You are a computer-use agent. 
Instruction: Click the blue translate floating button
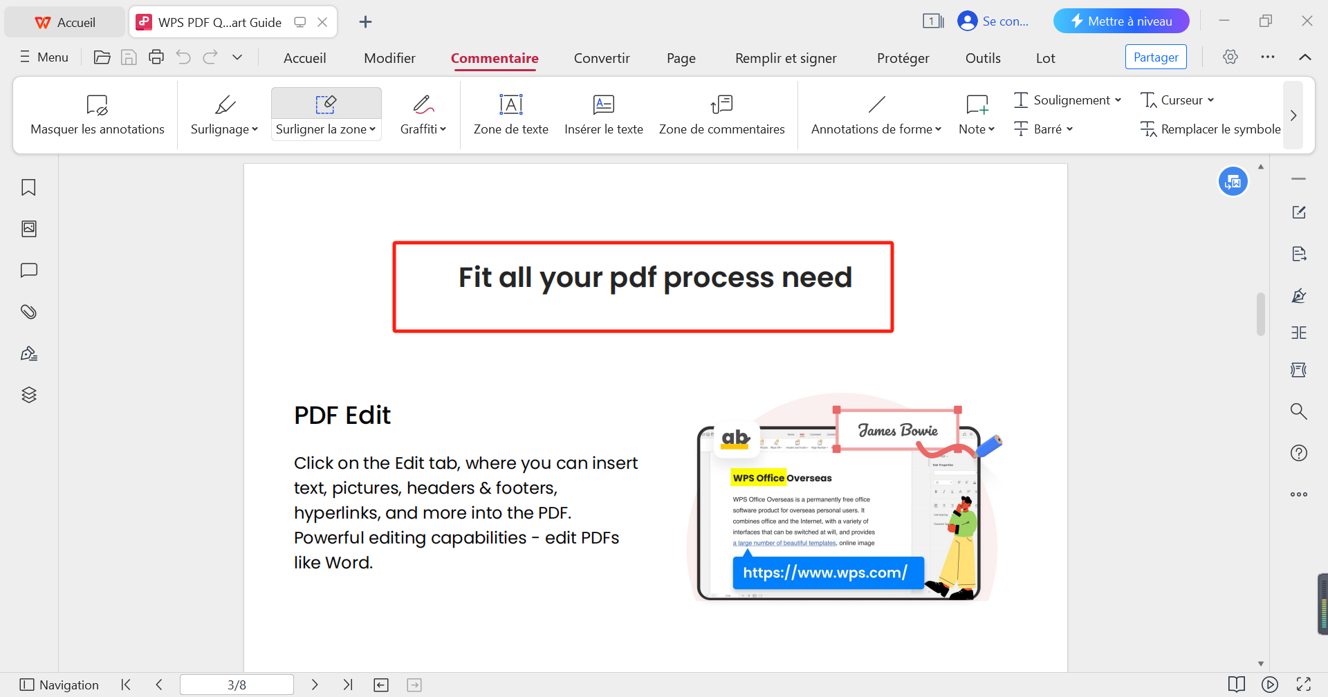click(1233, 182)
